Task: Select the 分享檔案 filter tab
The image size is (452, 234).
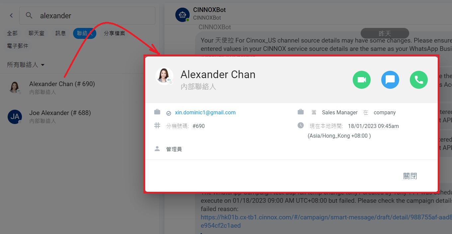Action: point(115,33)
